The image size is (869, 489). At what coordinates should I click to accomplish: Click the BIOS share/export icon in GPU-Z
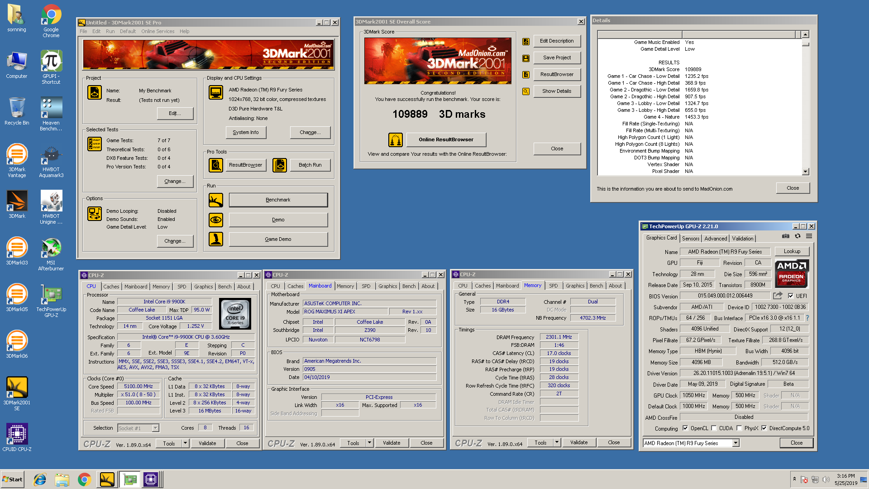[778, 296]
